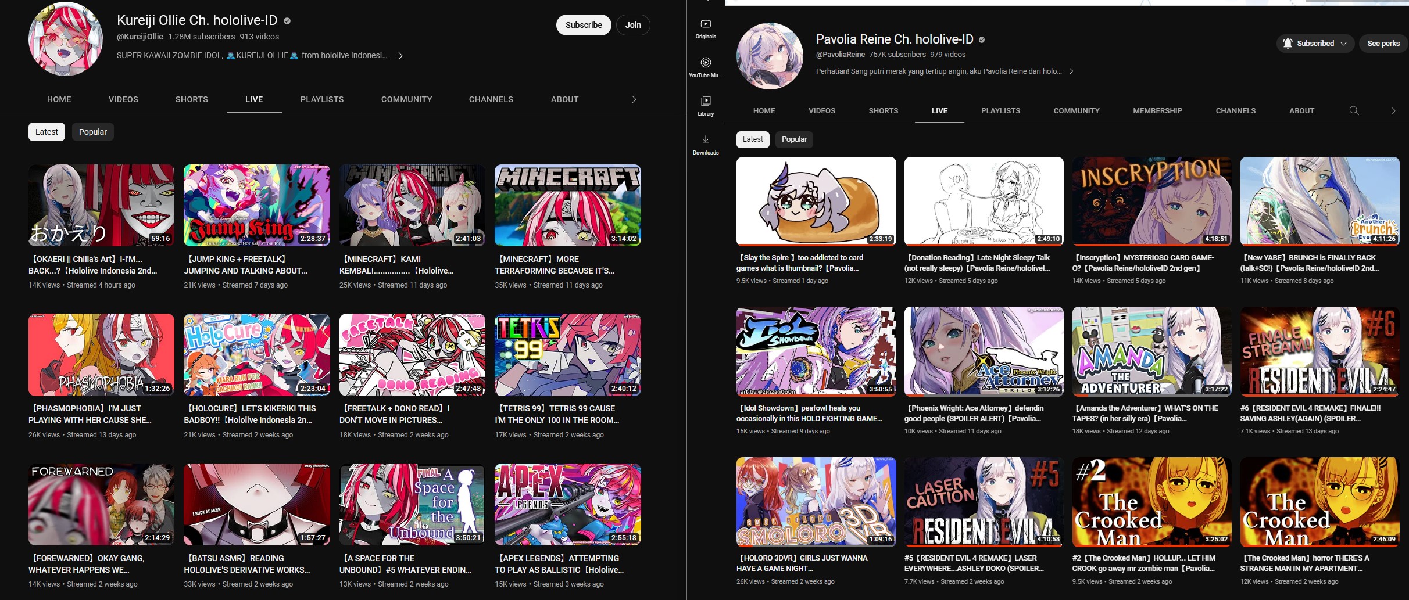The height and width of the screenshot is (600, 1409).
Task: Click Join on the Kureiji Ollie channel
Action: tap(633, 25)
